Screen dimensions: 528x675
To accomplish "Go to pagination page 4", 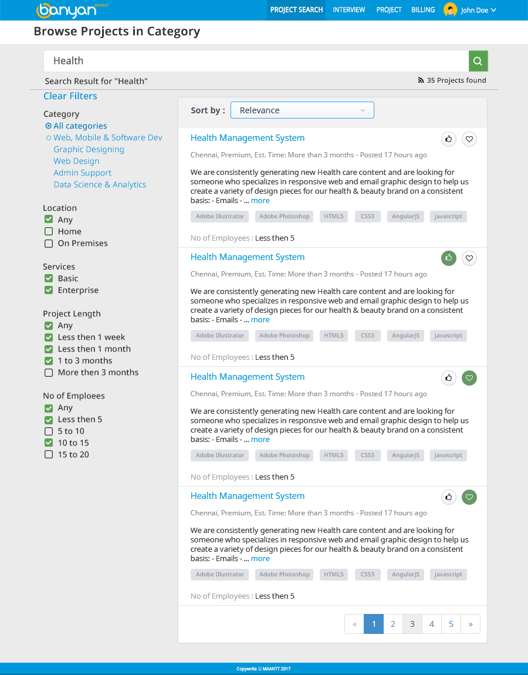I will (432, 624).
